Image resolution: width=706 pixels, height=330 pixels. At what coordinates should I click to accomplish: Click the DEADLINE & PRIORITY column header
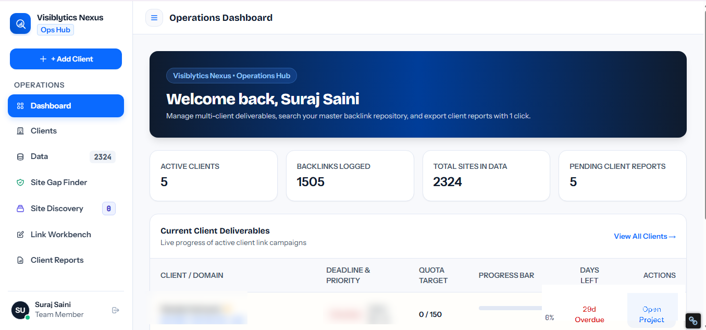pyautogui.click(x=348, y=275)
